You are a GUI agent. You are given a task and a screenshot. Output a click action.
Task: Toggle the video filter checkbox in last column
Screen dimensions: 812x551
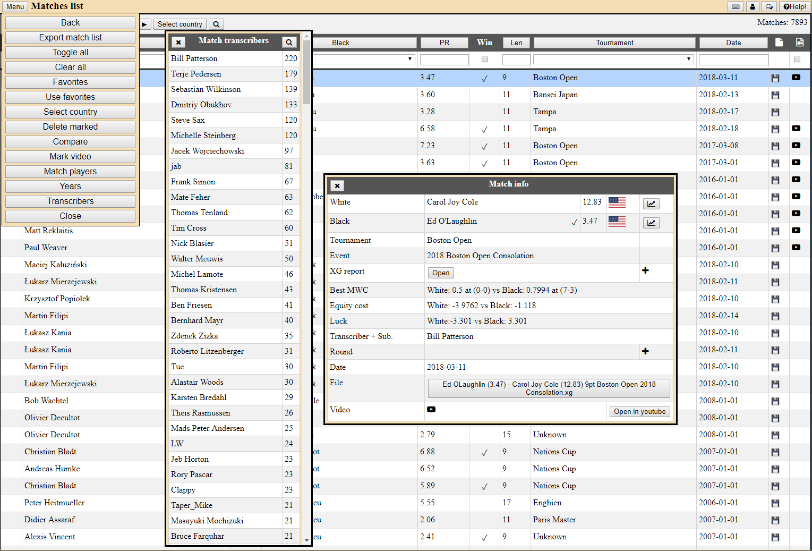797,60
